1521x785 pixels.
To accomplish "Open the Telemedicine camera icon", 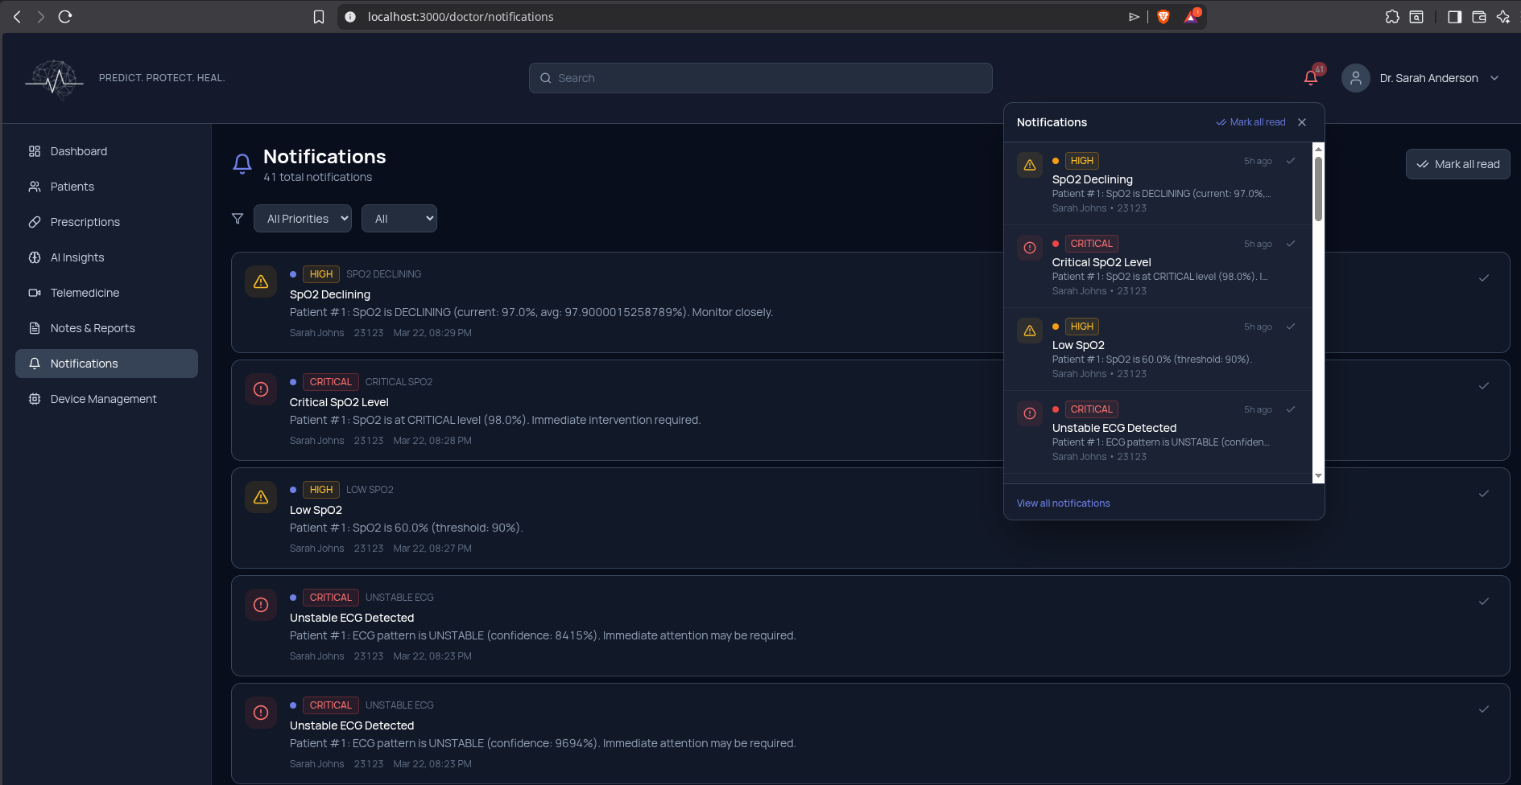I will coord(34,292).
